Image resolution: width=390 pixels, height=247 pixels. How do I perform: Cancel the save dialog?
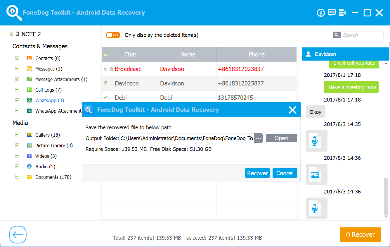(285, 173)
